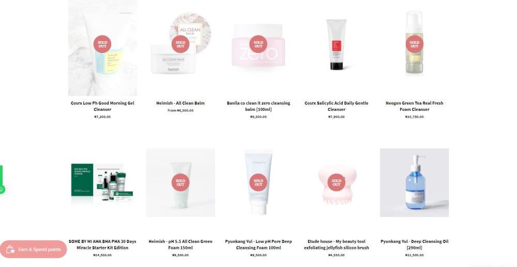Screen dimensions: 517x267
Task: Open Pyunkang Yul Low pH Pore Deep Cleansing Foam link
Action: tap(258, 245)
